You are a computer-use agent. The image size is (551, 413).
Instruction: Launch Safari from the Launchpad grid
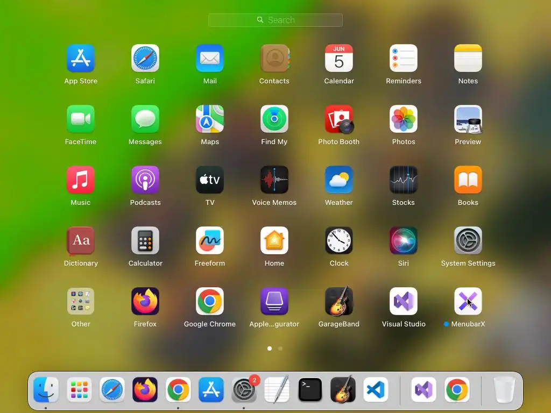(145, 58)
